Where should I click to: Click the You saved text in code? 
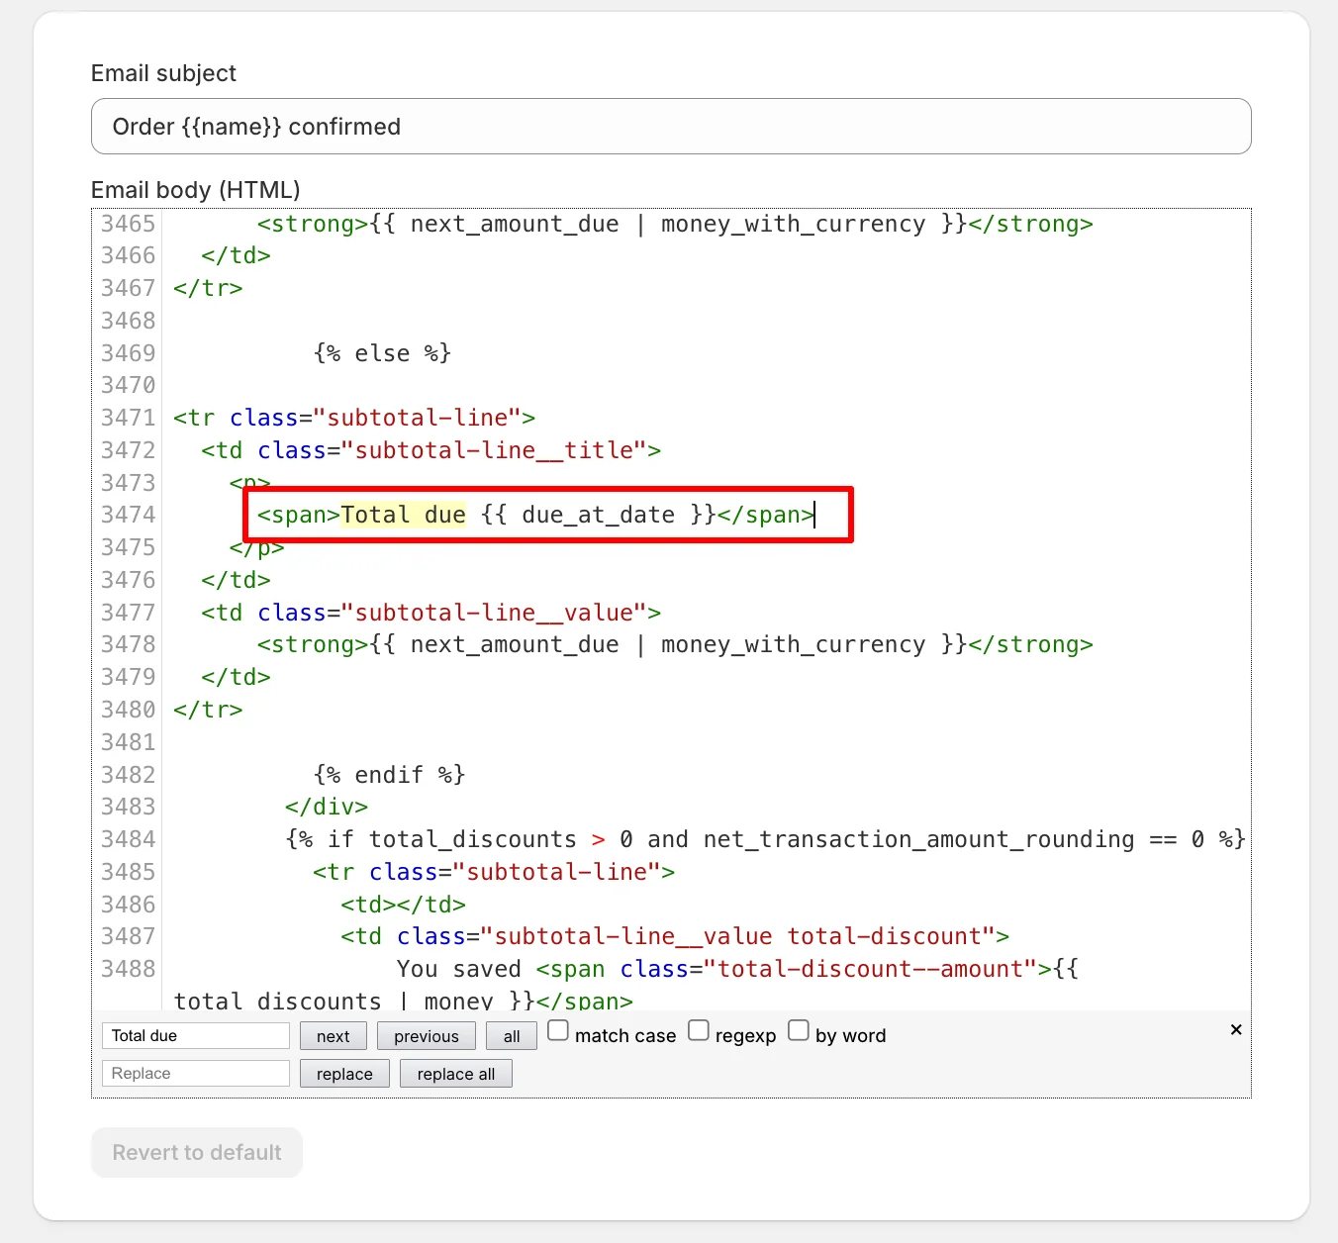[459, 969]
